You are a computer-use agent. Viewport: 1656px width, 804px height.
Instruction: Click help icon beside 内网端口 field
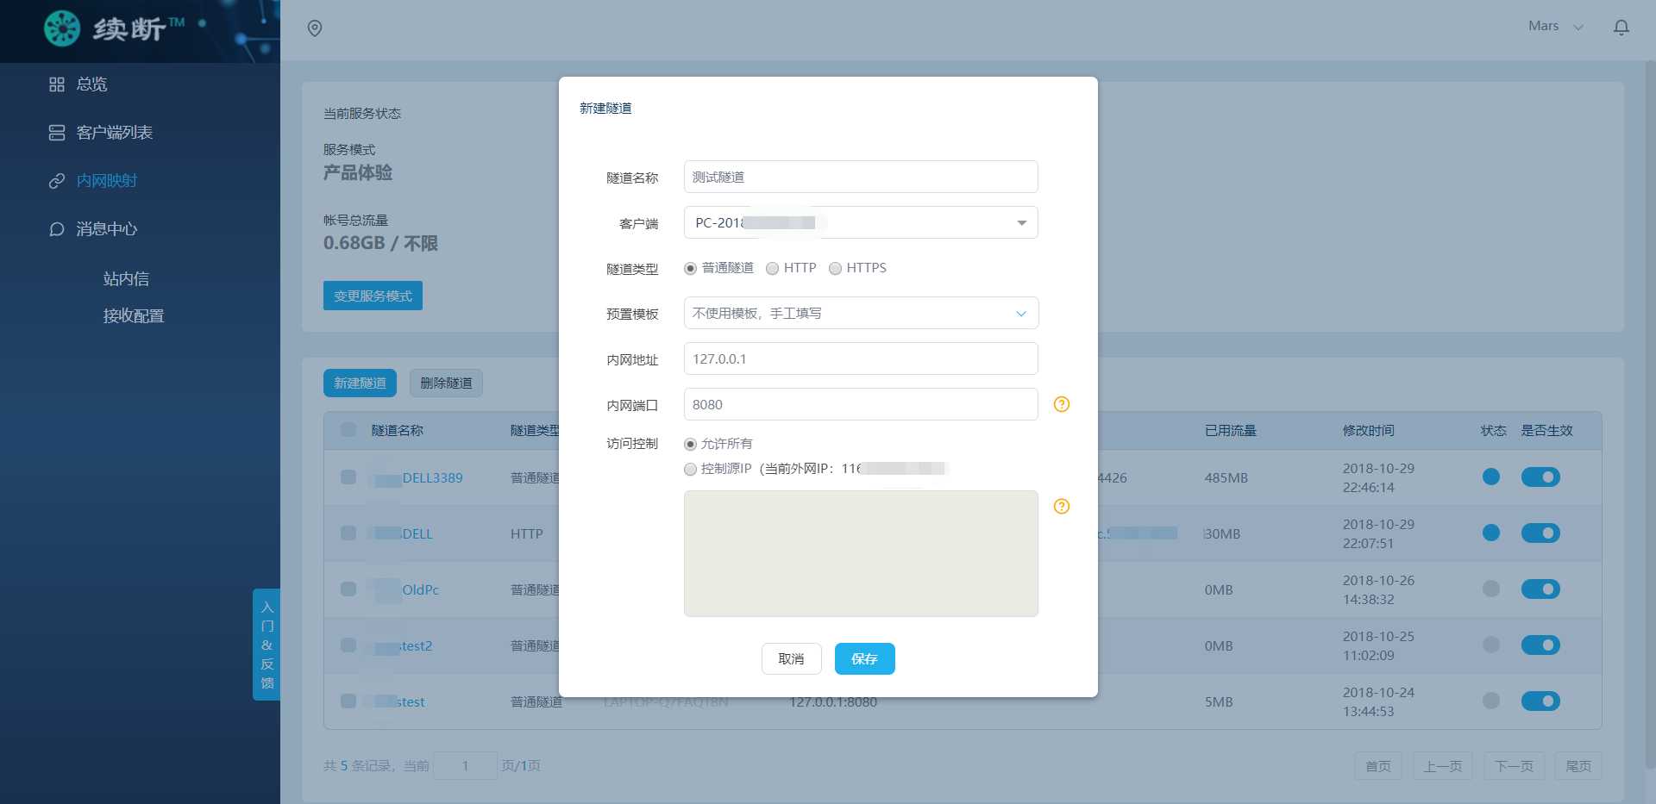pyautogui.click(x=1062, y=404)
